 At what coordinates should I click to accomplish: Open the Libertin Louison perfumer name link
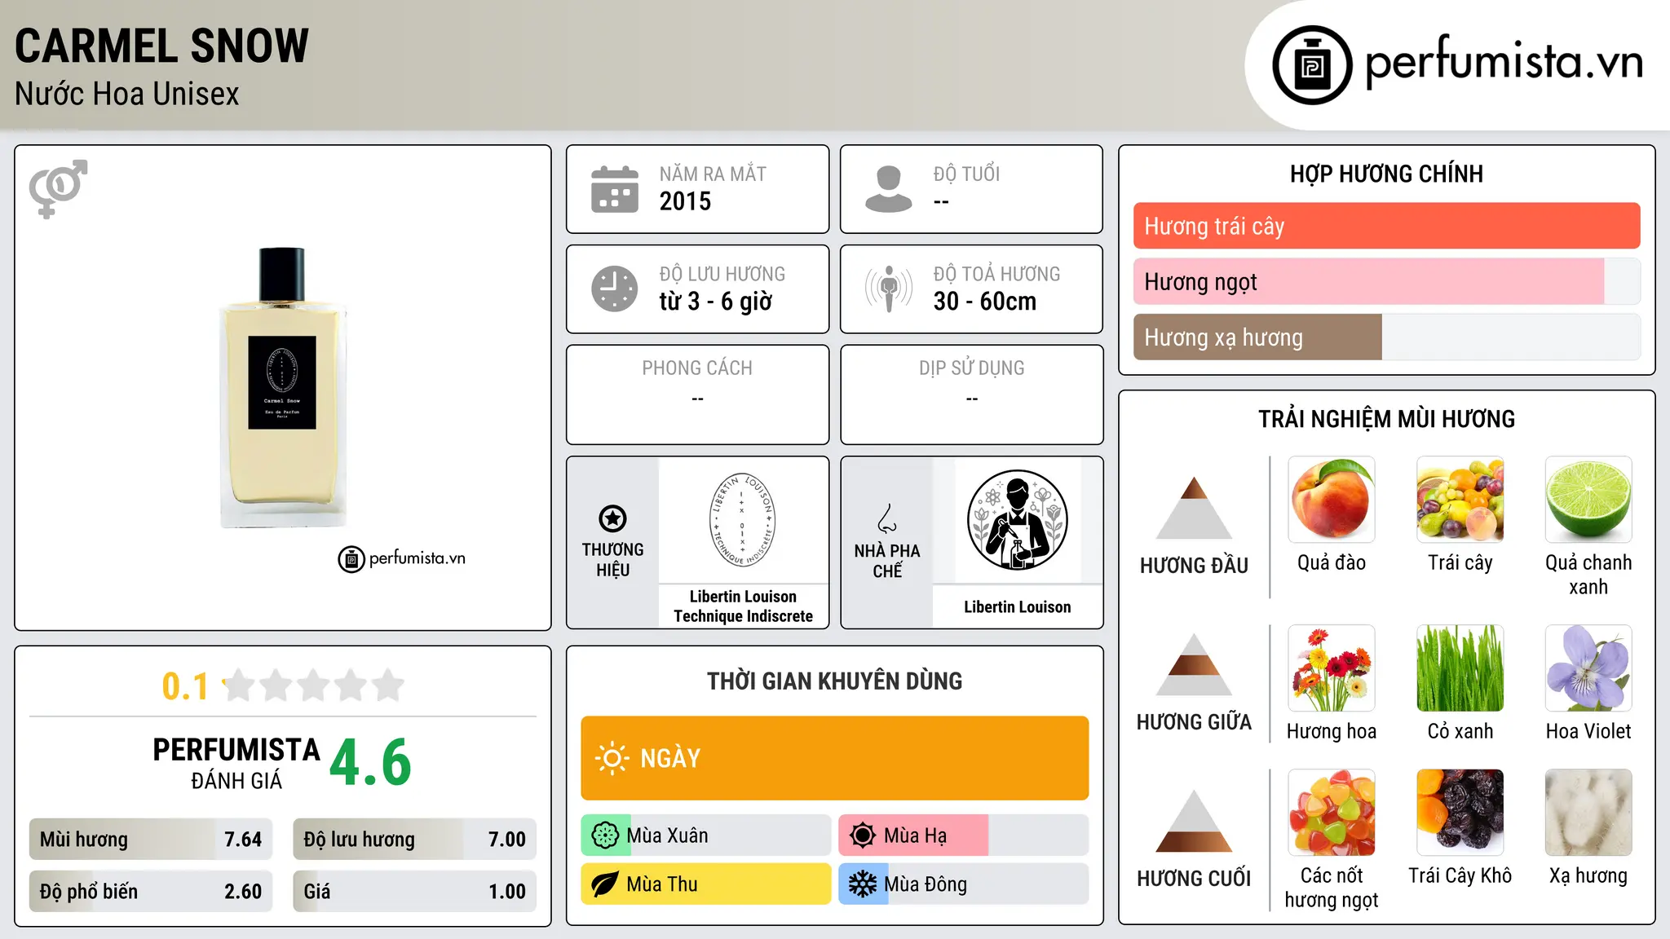(1018, 607)
